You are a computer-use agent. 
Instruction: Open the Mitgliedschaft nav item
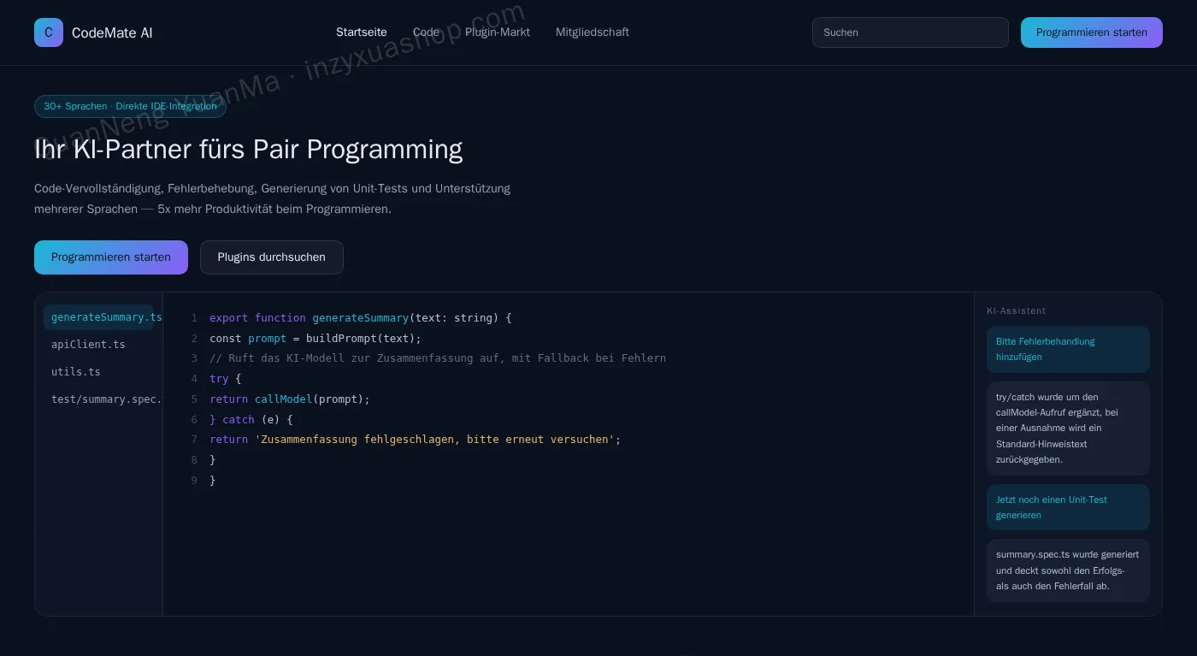click(593, 33)
